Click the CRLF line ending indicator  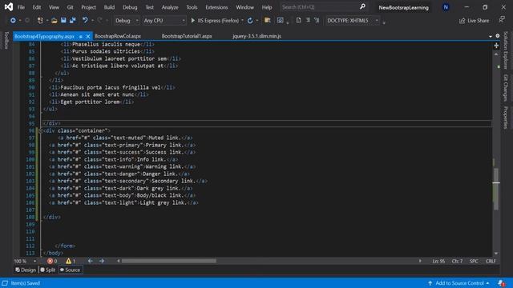(491, 262)
